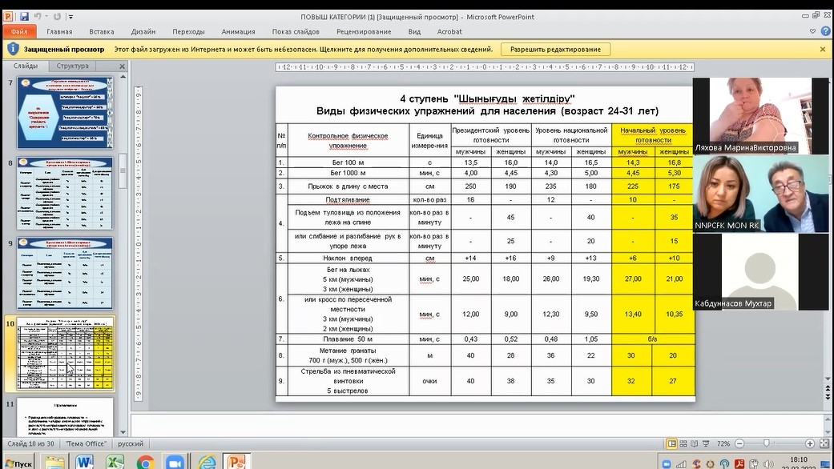Click thumbnail pane scroll down arrow
Screen dimensions: 834x469
point(123,432)
